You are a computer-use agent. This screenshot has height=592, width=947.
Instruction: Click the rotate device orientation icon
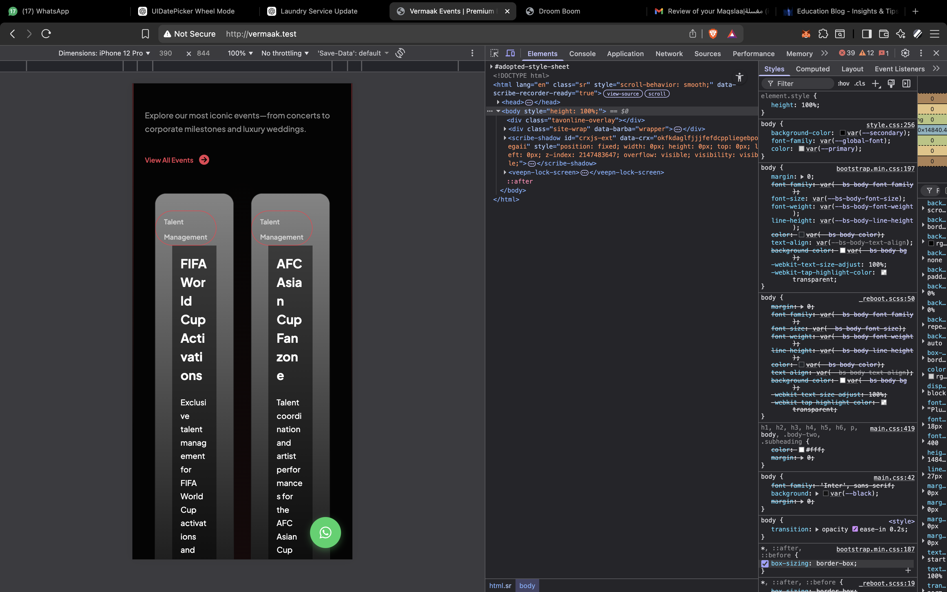pos(400,53)
